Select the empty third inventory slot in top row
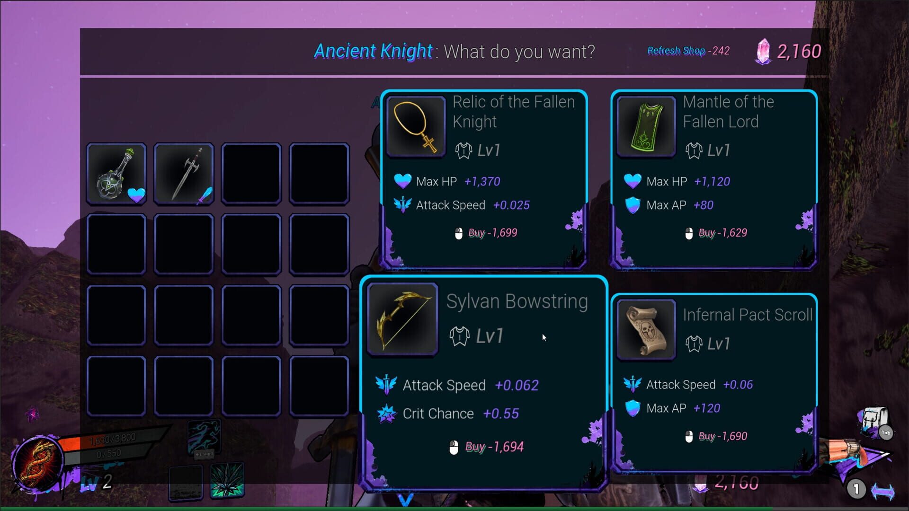909x511 pixels. pyautogui.click(x=251, y=174)
